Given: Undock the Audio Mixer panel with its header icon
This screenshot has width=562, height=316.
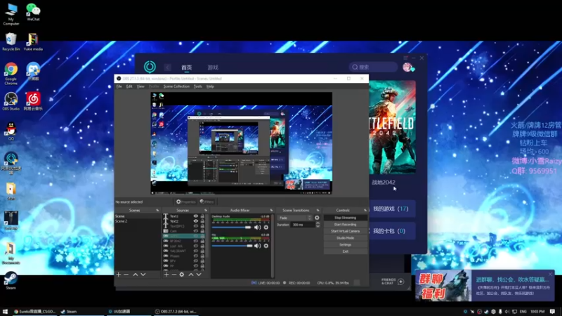Looking at the screenshot, I should 271,210.
